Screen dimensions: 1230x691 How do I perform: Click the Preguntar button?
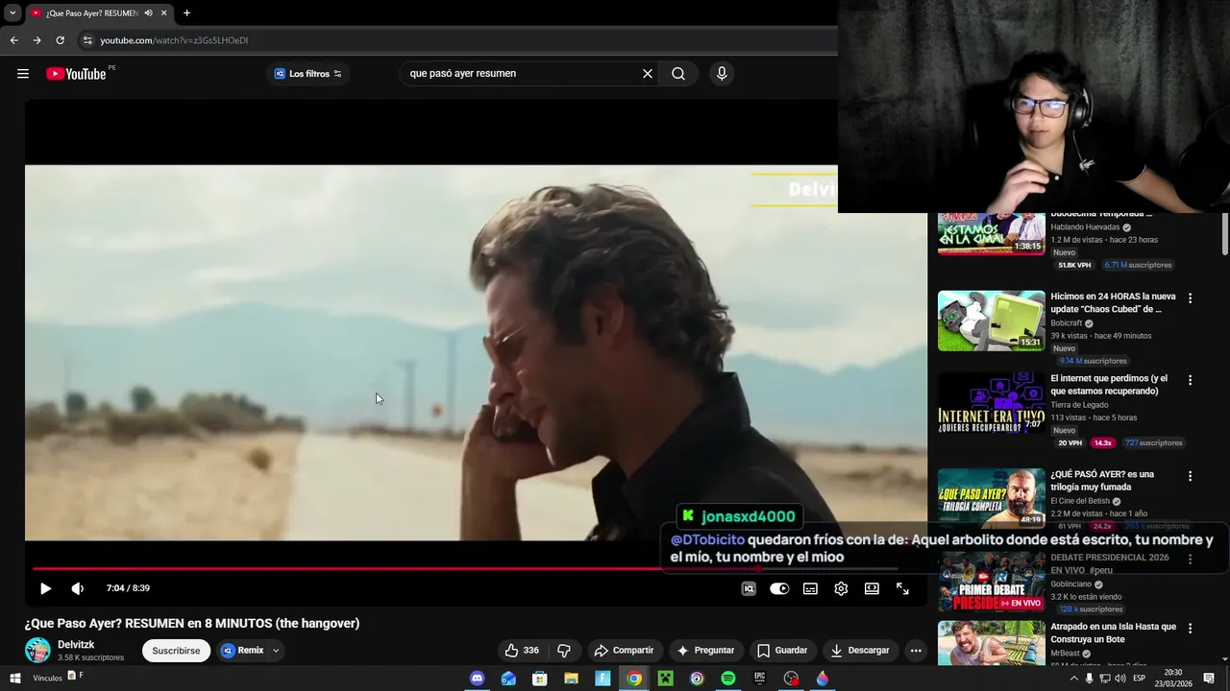pos(704,650)
